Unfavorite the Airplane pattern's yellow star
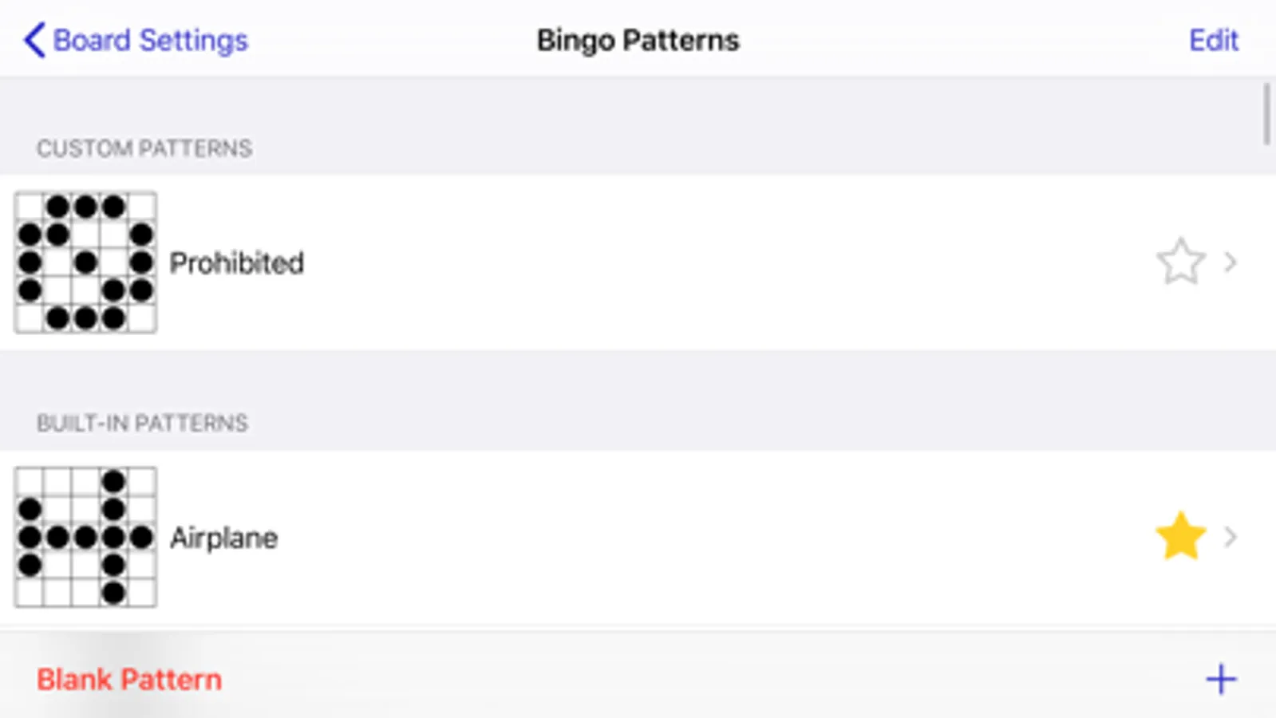This screenshot has height=718, width=1276. tap(1180, 537)
